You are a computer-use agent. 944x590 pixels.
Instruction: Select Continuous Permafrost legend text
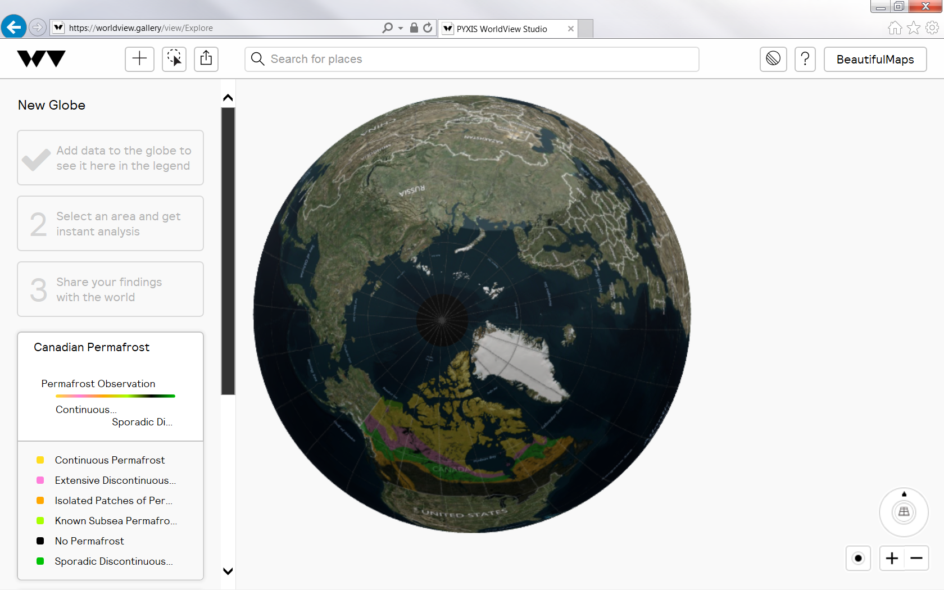coord(110,460)
